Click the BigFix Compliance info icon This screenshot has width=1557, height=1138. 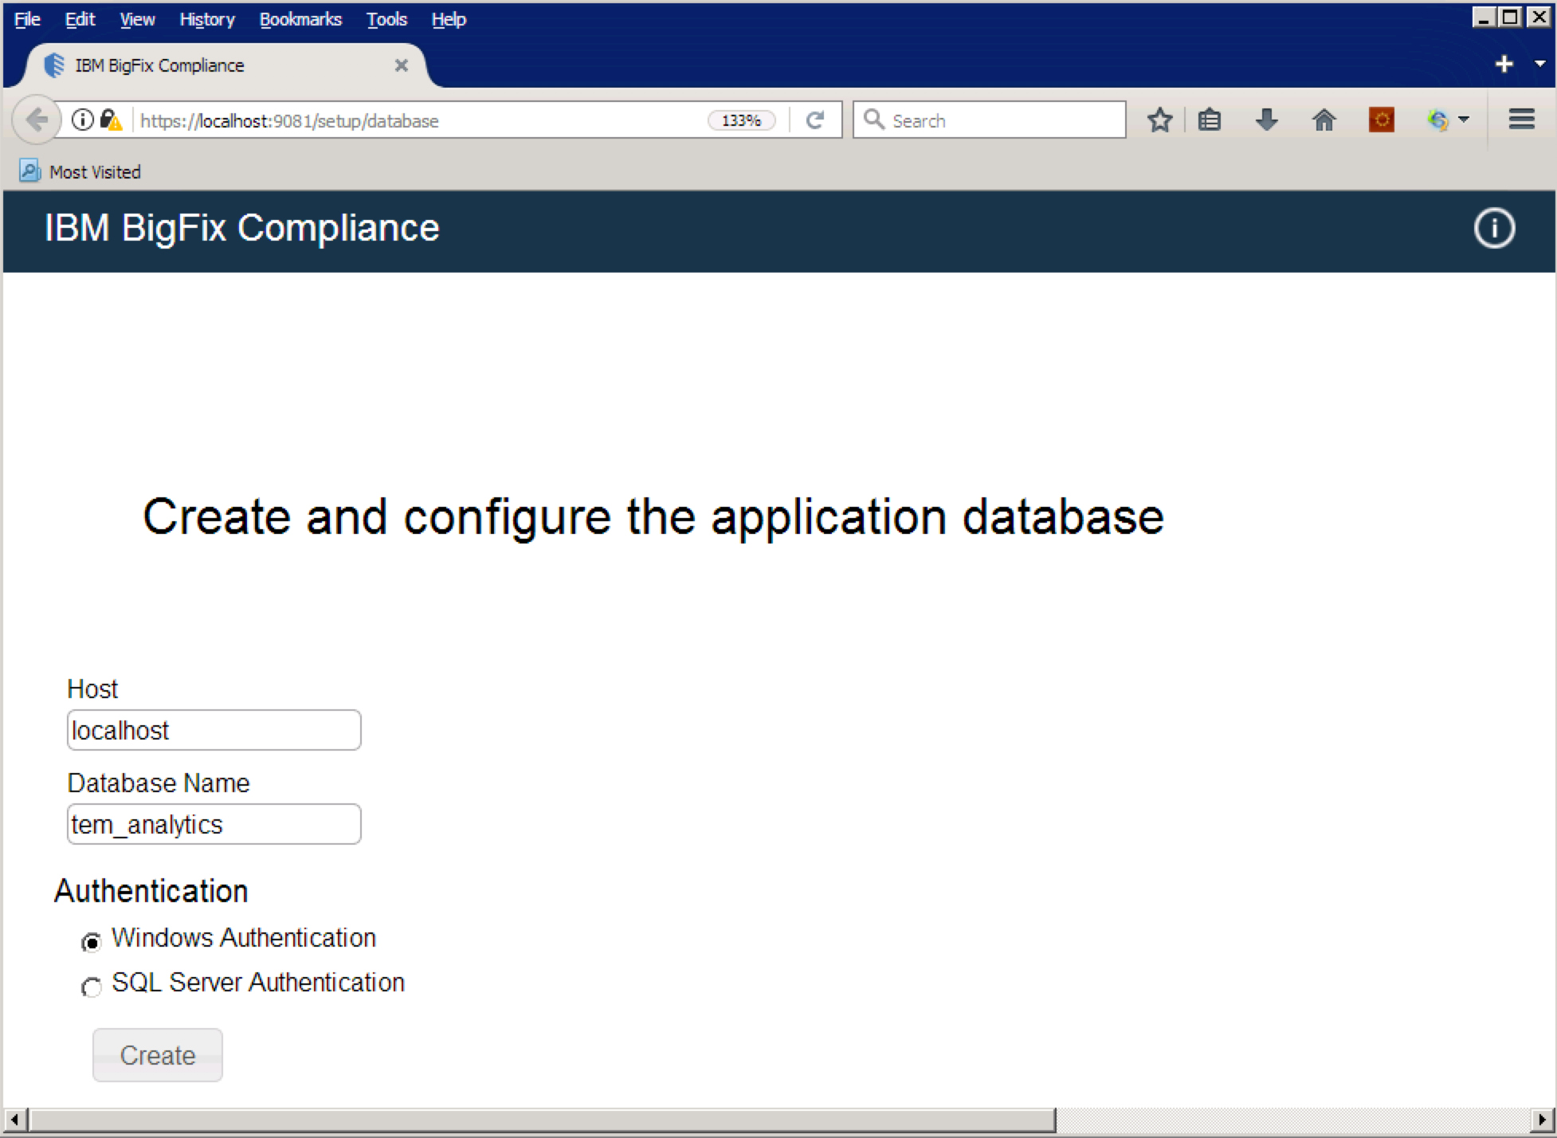(x=1493, y=229)
